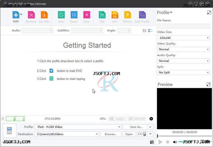The width and height of the screenshot is (213, 147).
Task: Click the blue plus icon in step 2
Action: 51,71
